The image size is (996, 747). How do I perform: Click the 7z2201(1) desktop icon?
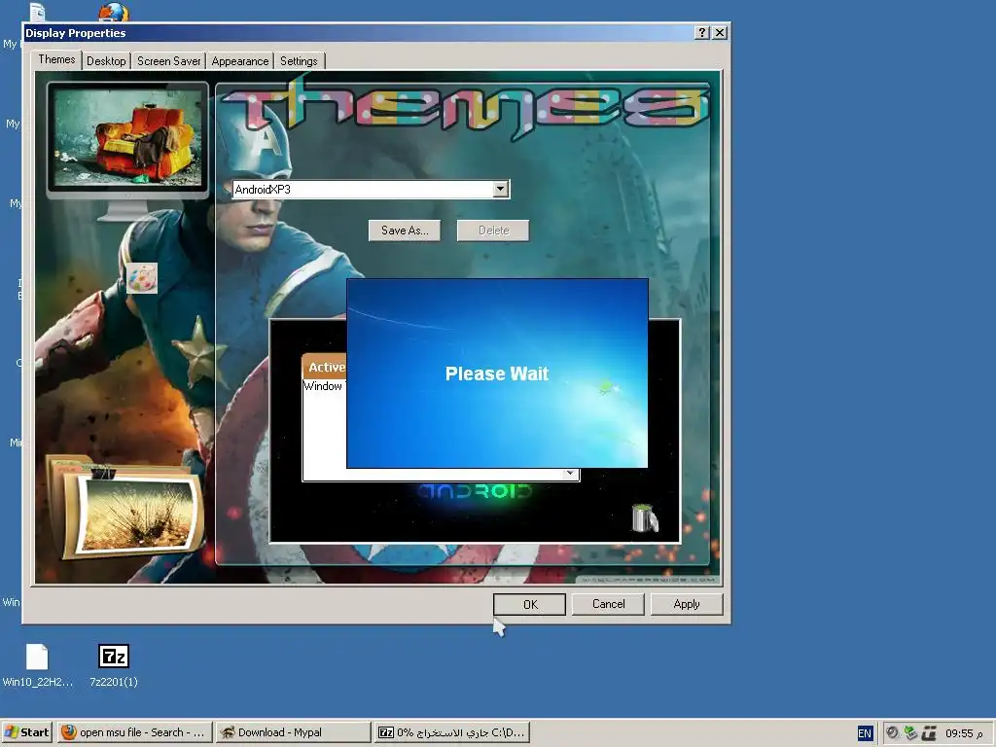[x=114, y=657]
